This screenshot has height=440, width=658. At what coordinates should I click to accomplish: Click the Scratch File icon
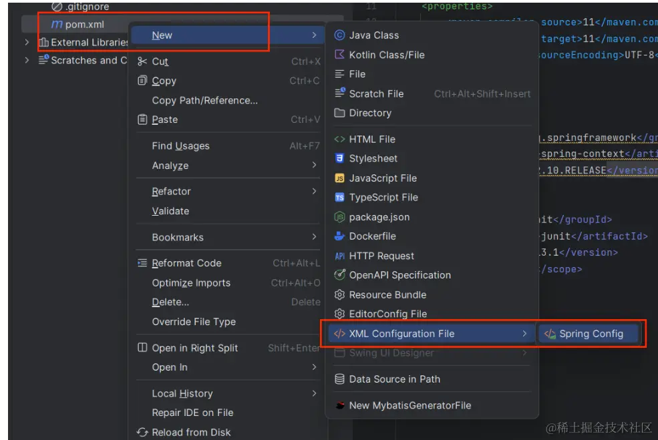[x=339, y=93]
